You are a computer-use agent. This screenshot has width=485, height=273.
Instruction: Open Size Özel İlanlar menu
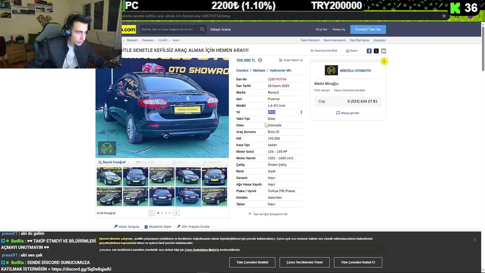(x=360, y=40)
